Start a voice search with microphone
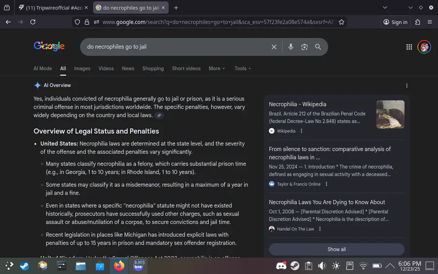 (x=291, y=47)
